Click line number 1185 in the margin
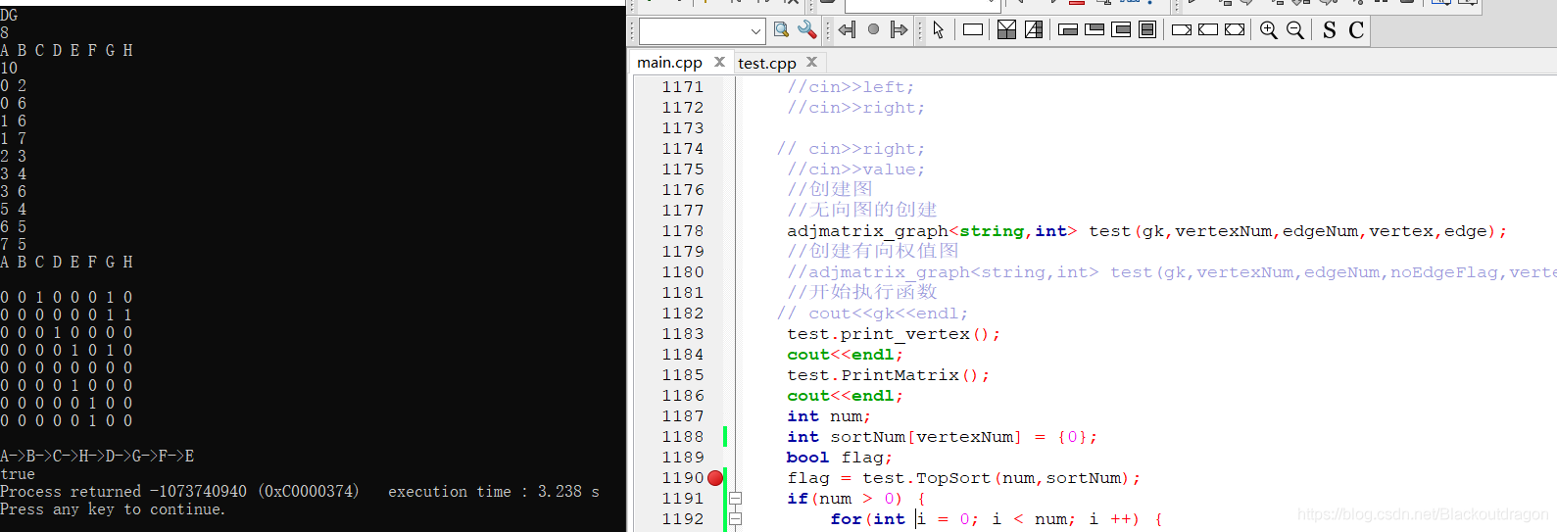This screenshot has height=532, width=1557. (682, 375)
